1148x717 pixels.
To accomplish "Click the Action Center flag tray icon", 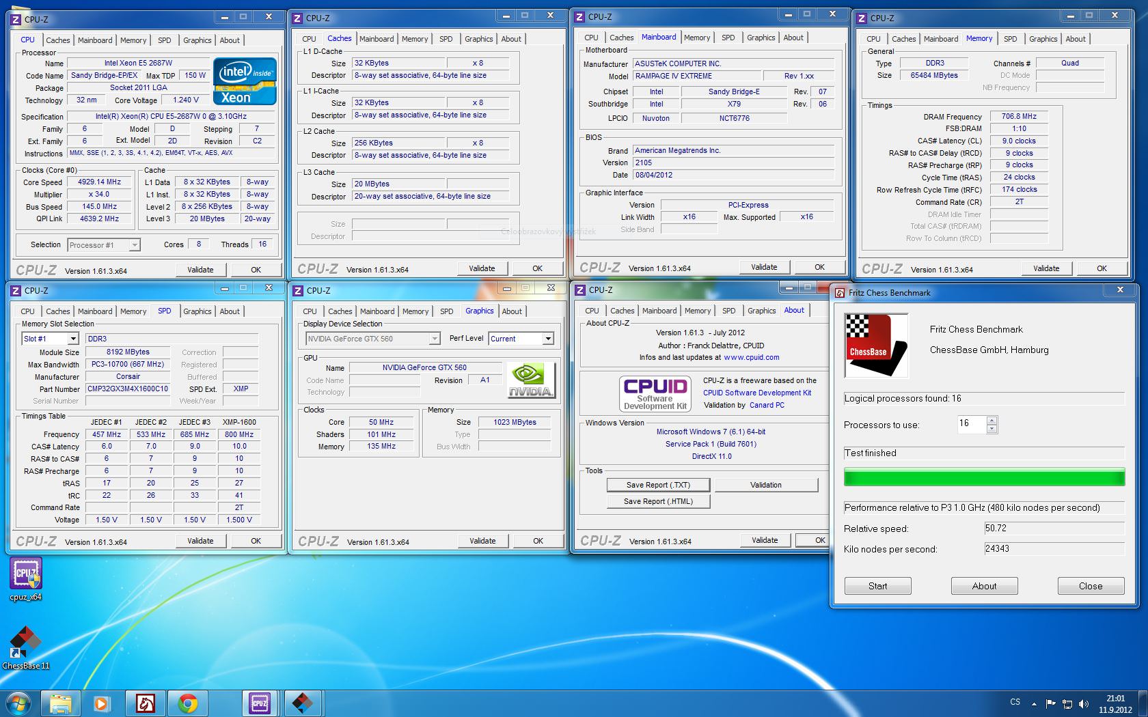I will click(x=1050, y=703).
